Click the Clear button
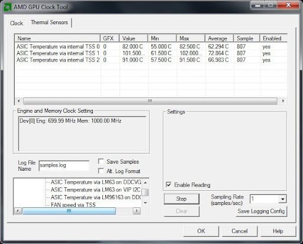 coord(181,212)
